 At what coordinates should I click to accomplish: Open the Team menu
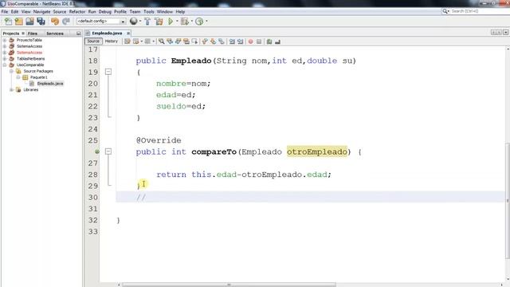[135, 12]
